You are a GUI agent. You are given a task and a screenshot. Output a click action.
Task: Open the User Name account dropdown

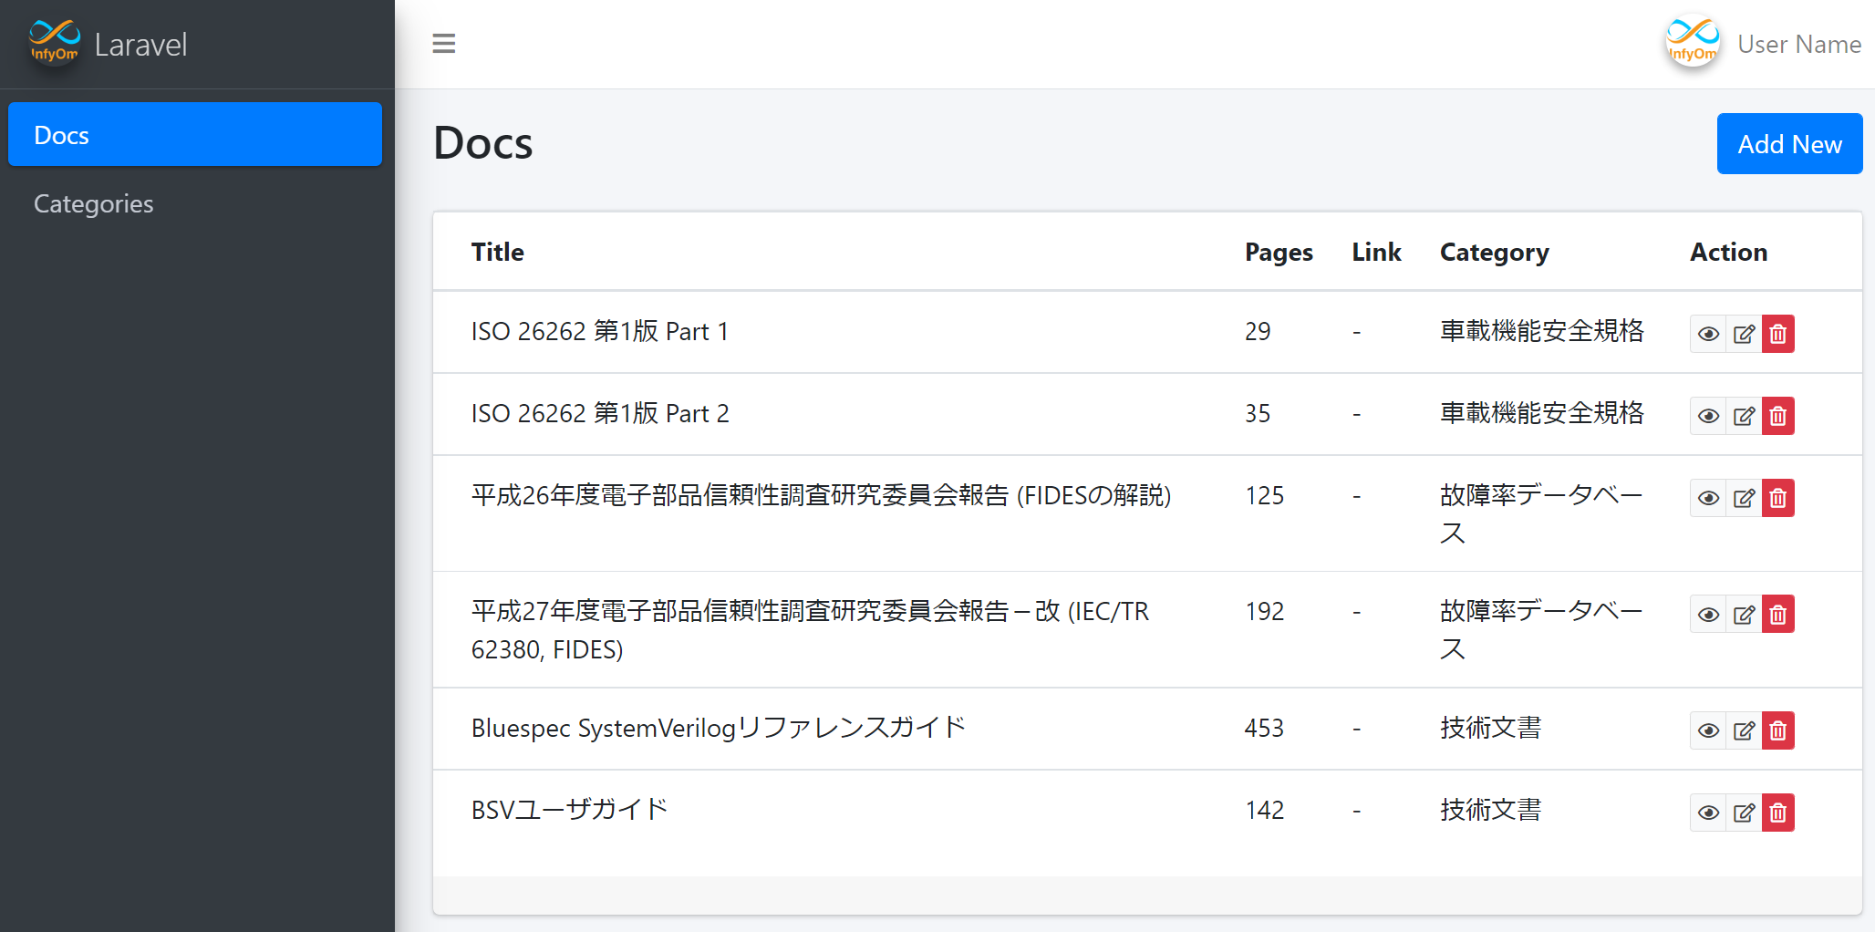1798,44
